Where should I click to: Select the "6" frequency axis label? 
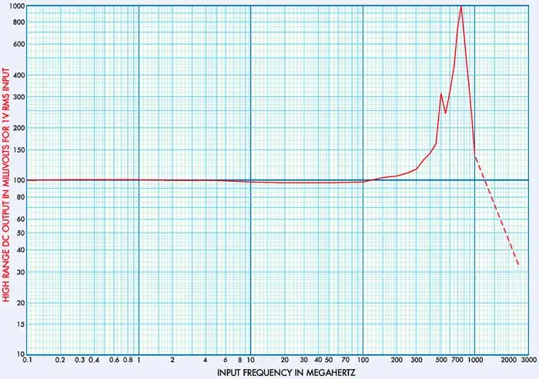pos(226,360)
